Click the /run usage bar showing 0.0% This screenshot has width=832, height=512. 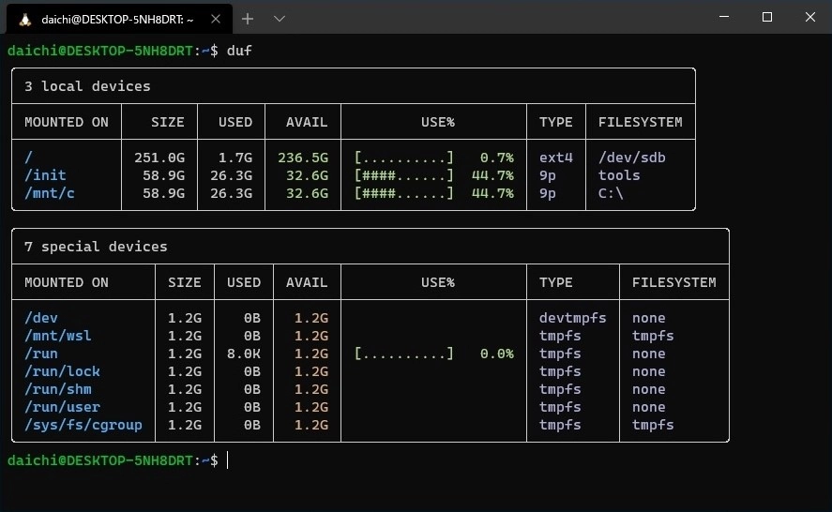403,354
